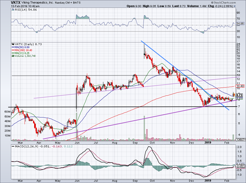246x183 pixels.
Task: Click the 13-Feb-2019 10:42am timestamp
Action: (25, 6)
